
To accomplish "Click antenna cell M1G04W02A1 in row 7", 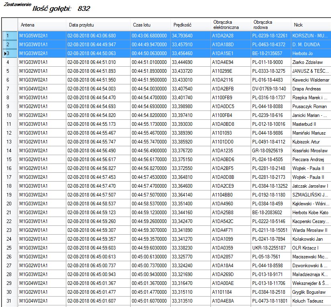I will point(42,89).
